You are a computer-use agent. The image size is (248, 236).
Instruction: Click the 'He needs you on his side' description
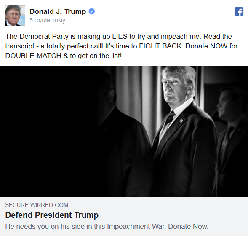(107, 226)
